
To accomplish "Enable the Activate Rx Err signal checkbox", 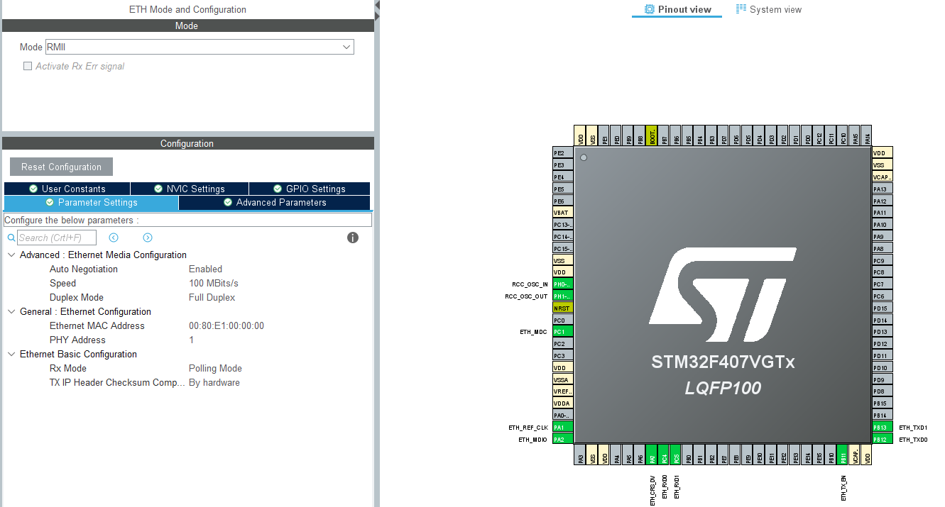I will point(26,66).
